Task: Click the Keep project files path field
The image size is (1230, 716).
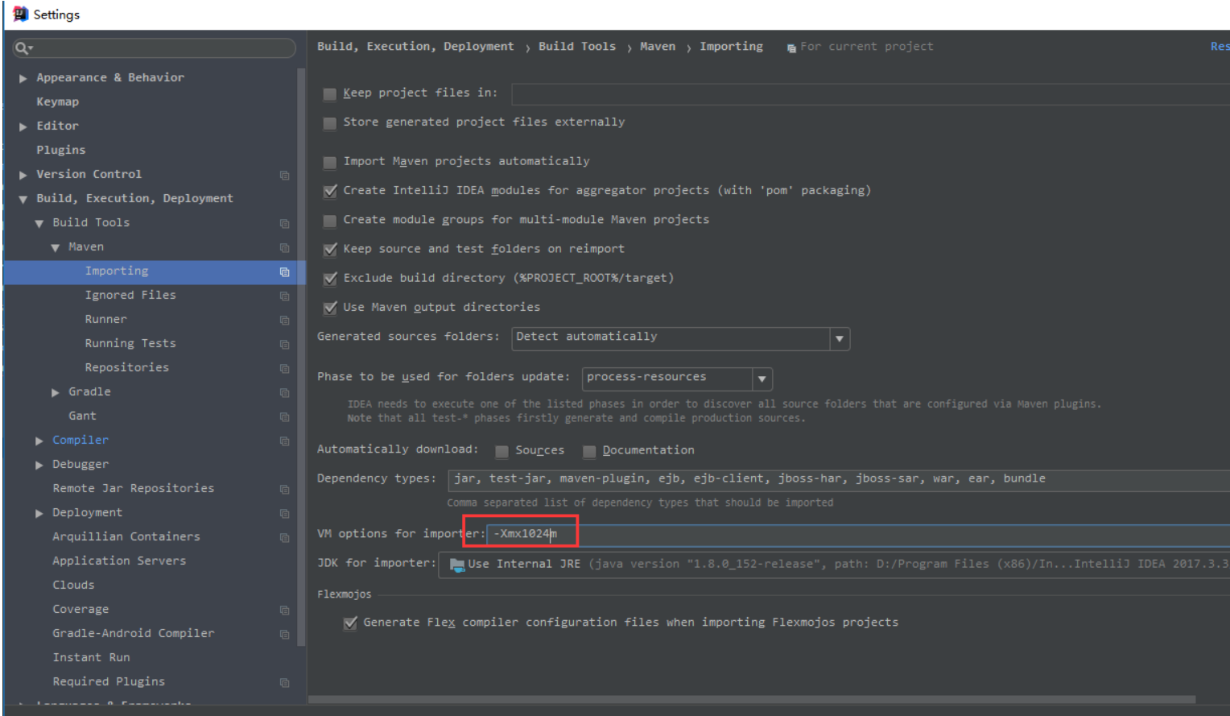Action: [x=870, y=94]
